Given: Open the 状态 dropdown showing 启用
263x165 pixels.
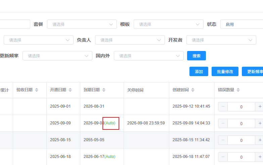Looking at the screenshot, I should tap(241, 24).
